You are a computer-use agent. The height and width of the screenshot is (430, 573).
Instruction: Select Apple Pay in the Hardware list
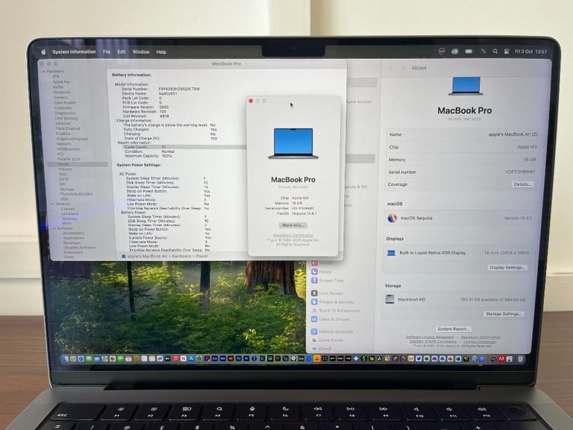click(x=61, y=82)
